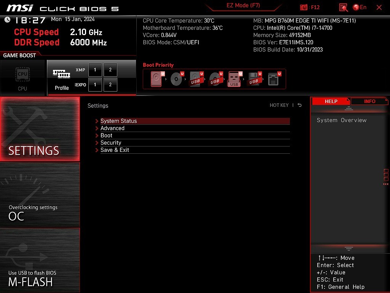Open the Boot menu entry
Screen dimensions: 390x293
coord(195,135)
